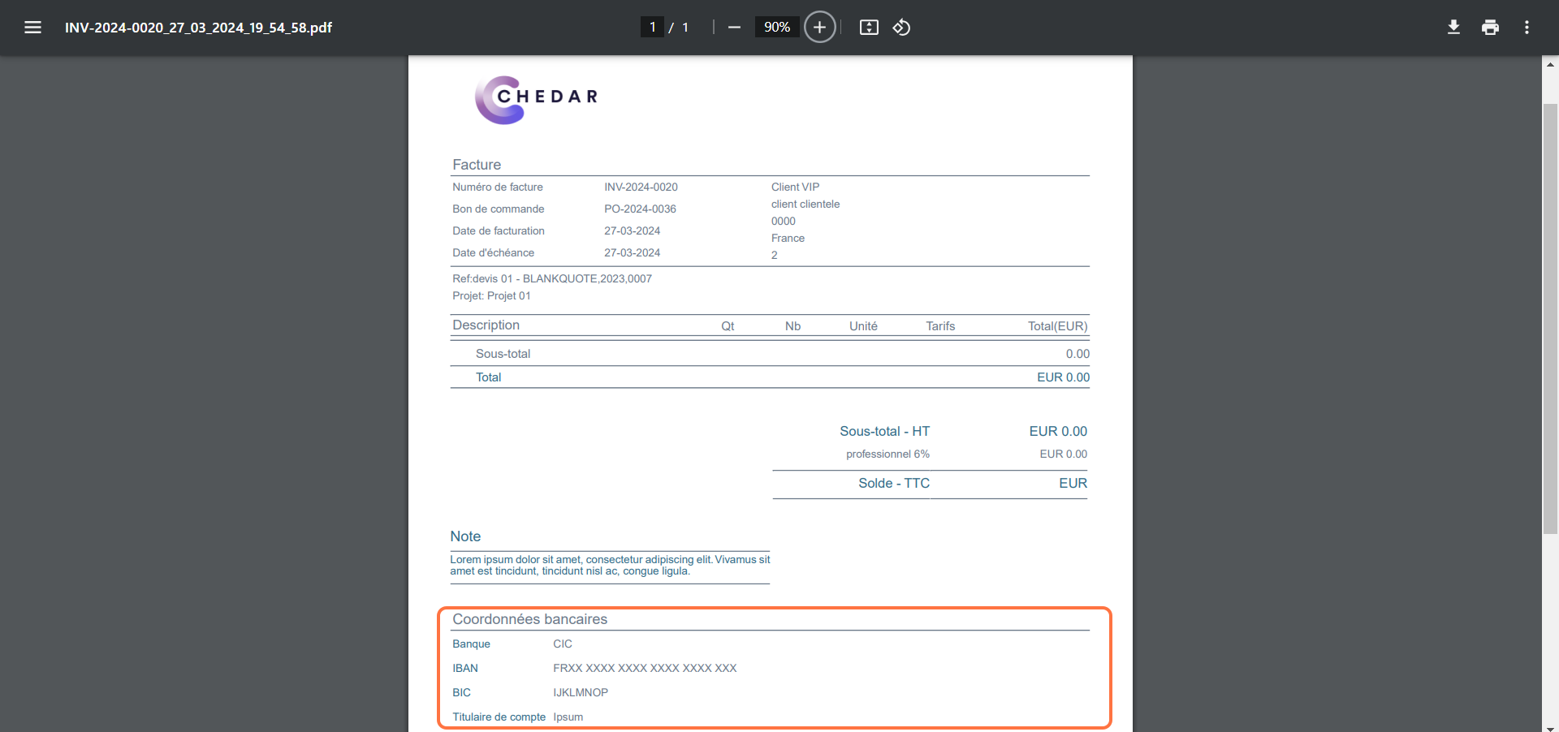Click the France country text
The image size is (1559, 732).
point(788,238)
